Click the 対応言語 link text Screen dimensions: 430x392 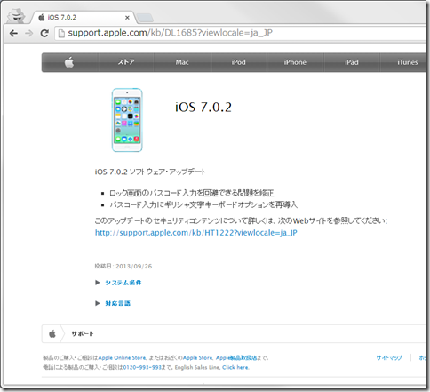(x=117, y=303)
